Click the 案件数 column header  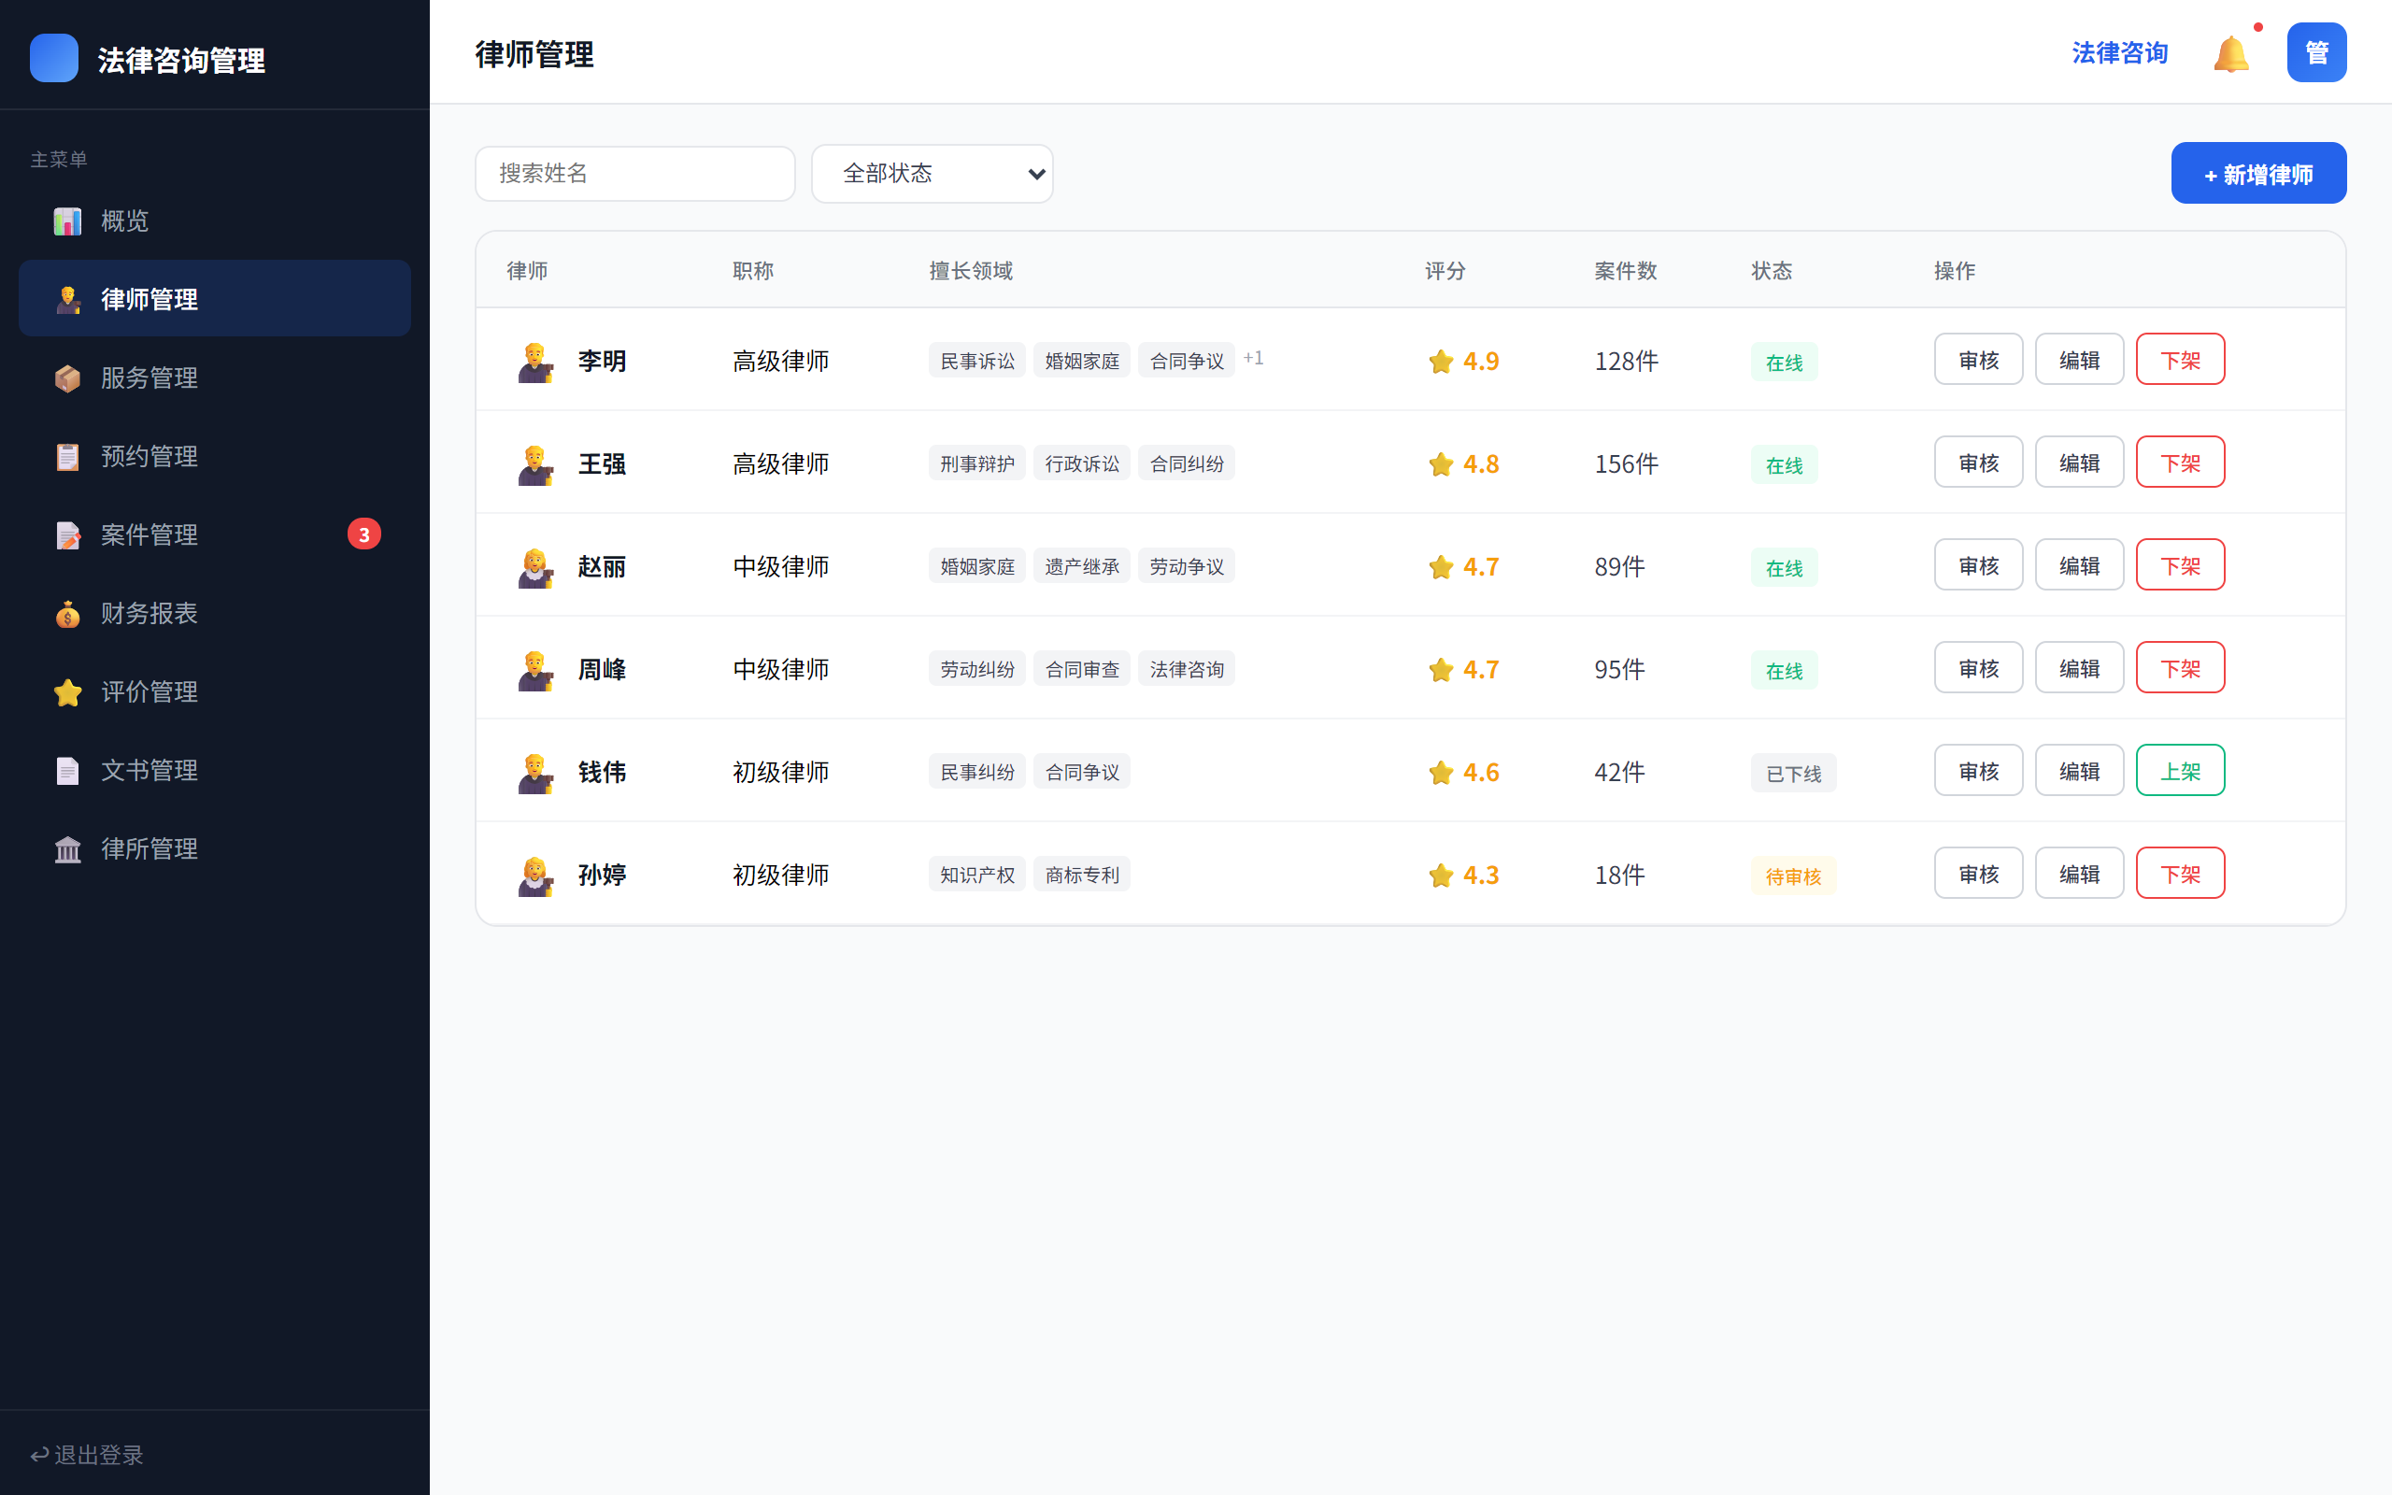tap(1624, 271)
